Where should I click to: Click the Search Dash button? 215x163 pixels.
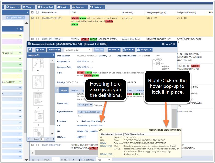click(x=46, y=7)
